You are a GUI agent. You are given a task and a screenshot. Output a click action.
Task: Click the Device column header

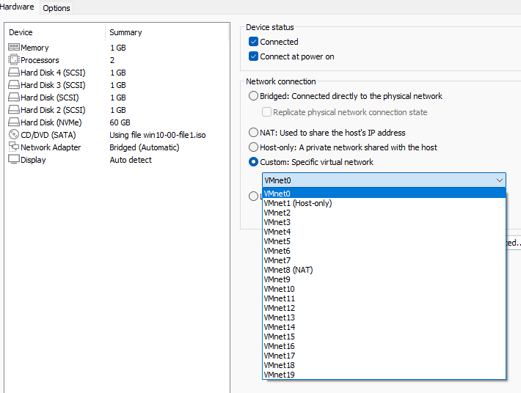(55, 32)
